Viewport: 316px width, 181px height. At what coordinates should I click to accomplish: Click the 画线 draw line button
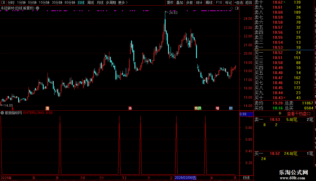click(x=209, y=3)
